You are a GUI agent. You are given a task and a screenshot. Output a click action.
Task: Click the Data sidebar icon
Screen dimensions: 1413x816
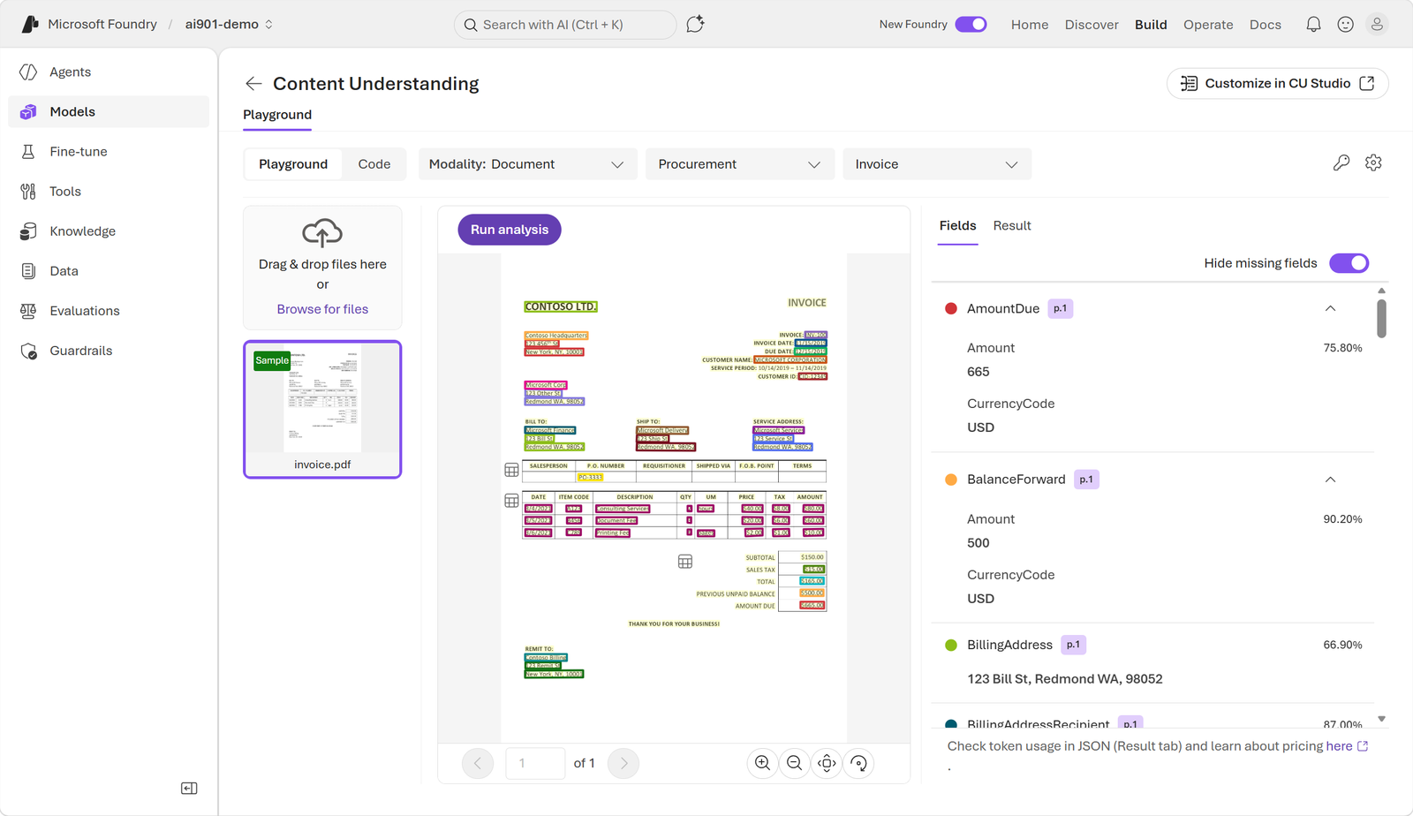point(28,271)
